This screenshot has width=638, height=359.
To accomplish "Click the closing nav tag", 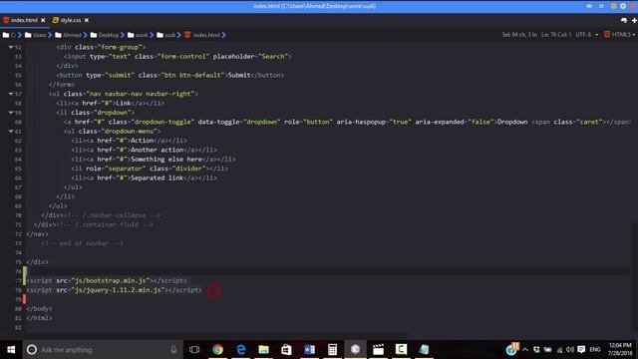I will click(x=37, y=234).
